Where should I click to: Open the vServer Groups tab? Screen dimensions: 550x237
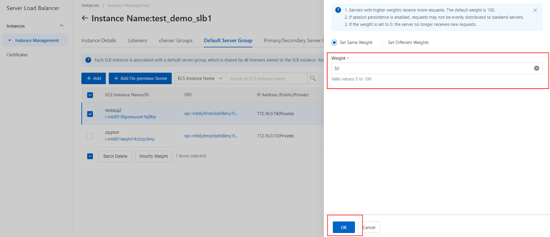coord(175,40)
